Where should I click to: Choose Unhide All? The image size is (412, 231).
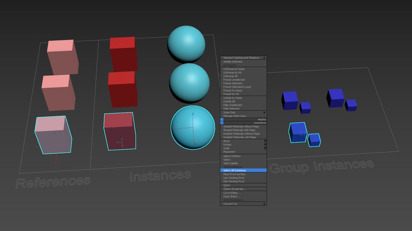point(229,101)
